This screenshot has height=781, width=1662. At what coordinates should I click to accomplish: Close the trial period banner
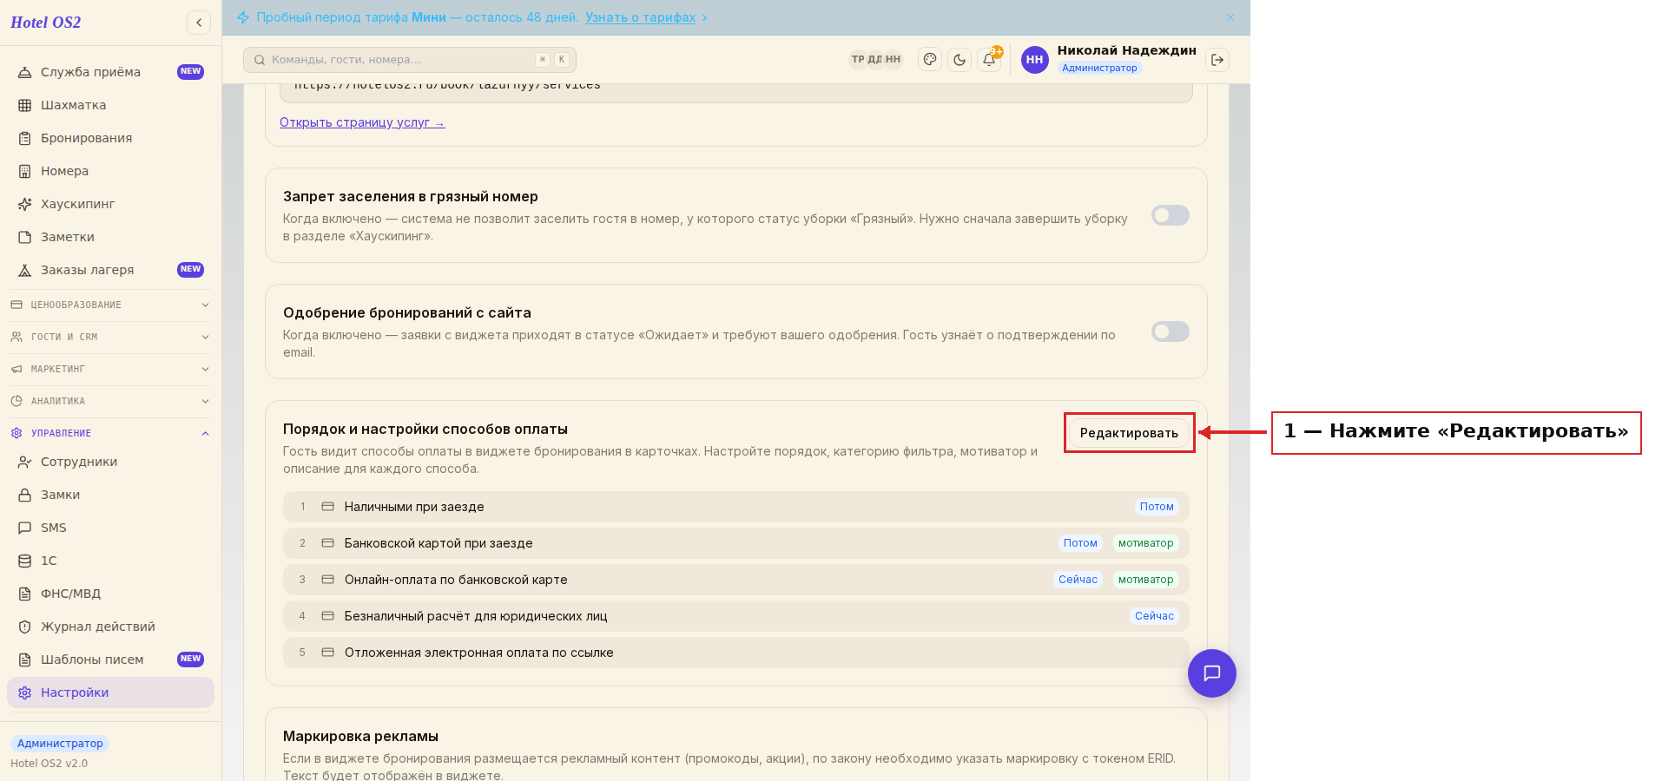click(x=1230, y=17)
